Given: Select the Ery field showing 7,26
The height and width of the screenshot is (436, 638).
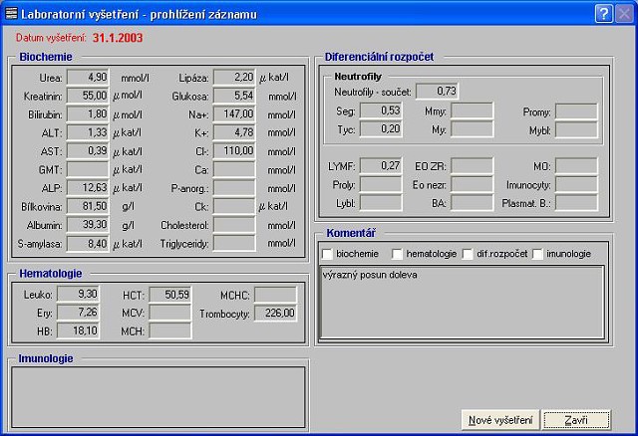Looking at the screenshot, I should click(x=78, y=313).
